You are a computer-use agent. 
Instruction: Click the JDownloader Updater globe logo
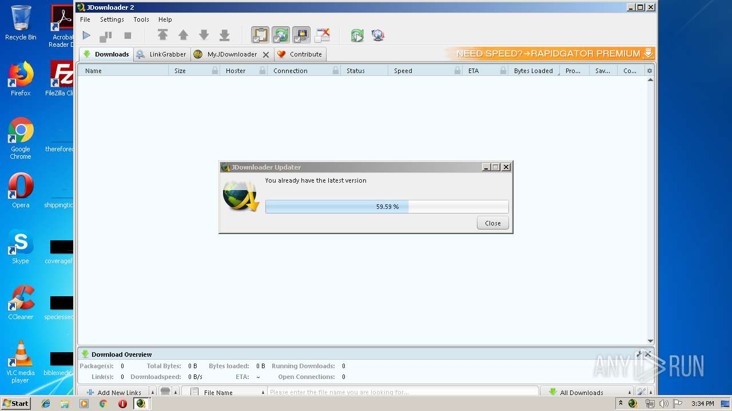click(240, 196)
